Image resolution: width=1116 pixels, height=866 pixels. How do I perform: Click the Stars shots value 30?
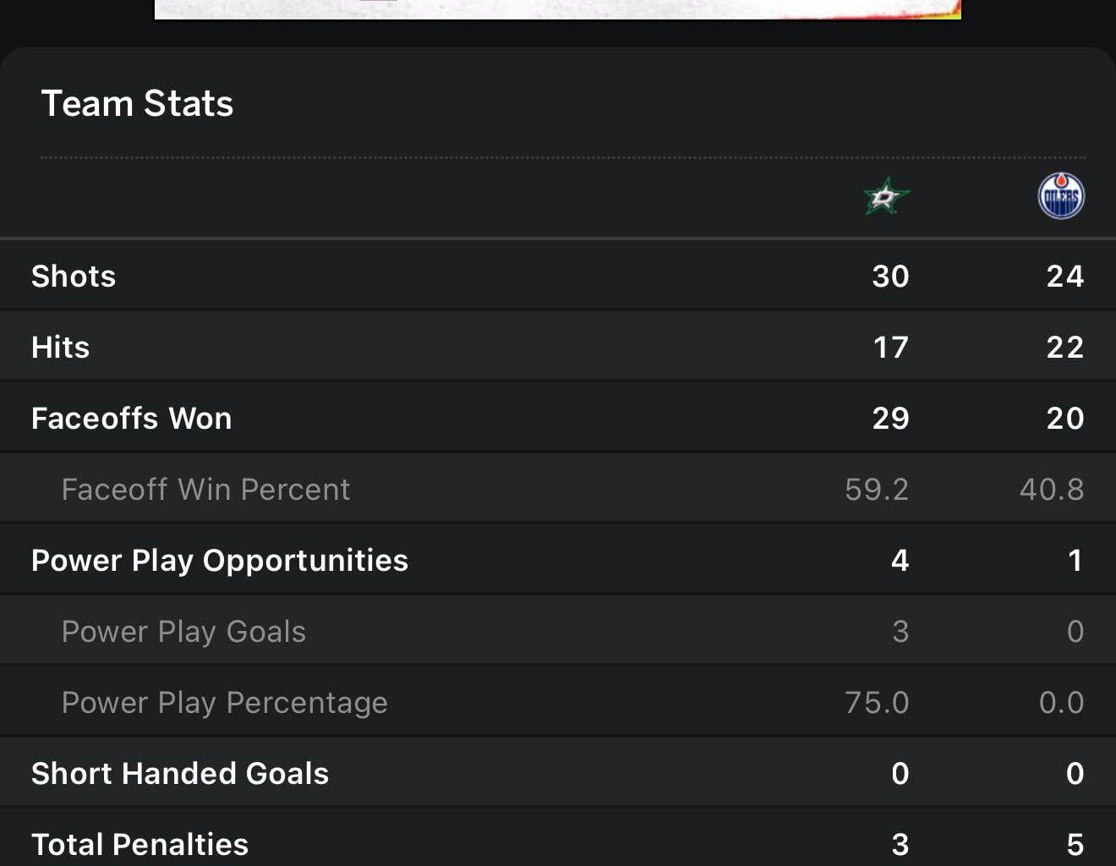890,277
